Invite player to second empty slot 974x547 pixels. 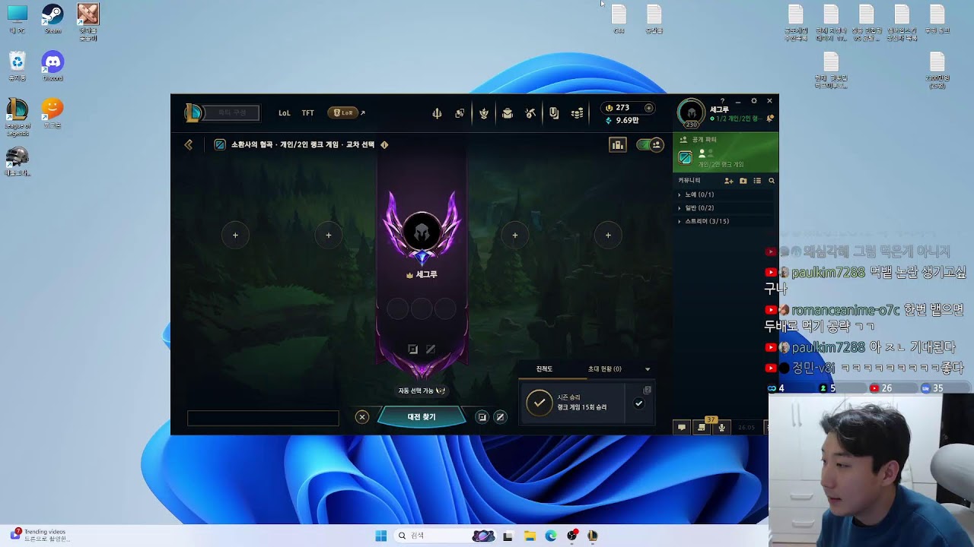[329, 236]
